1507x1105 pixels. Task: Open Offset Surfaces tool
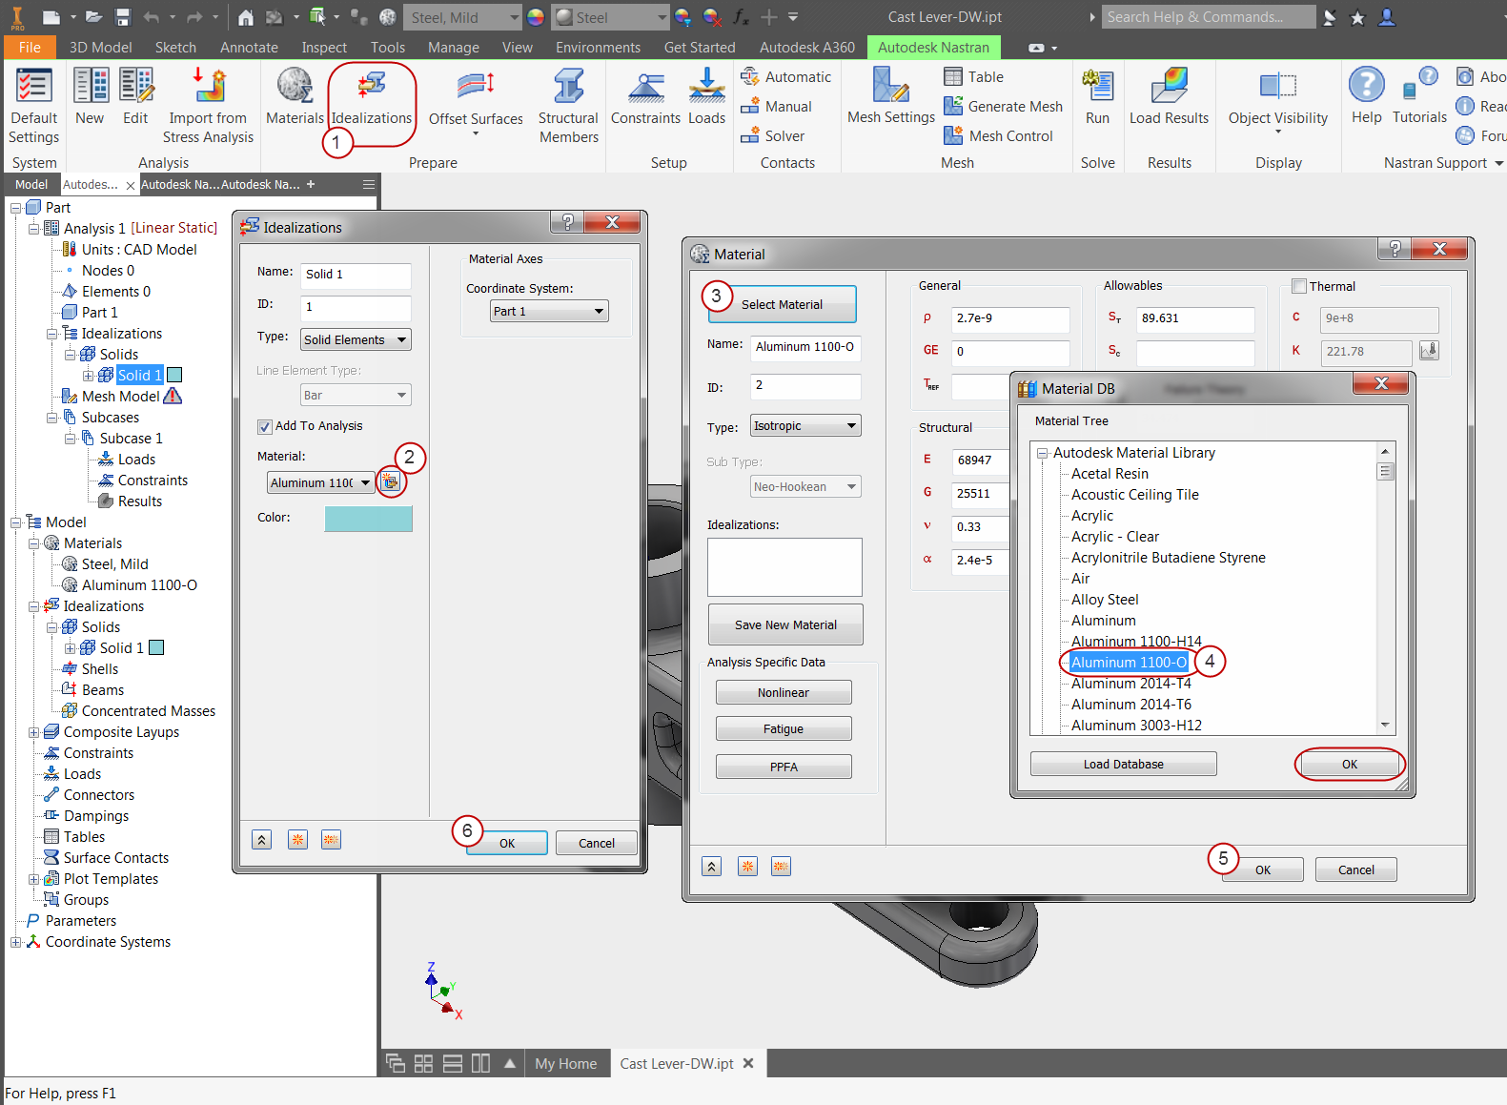[476, 101]
